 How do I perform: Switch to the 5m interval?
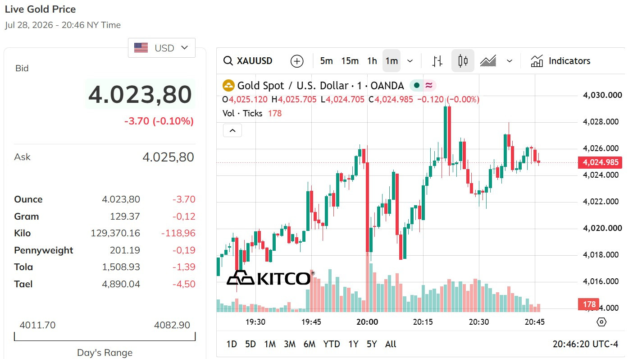point(327,61)
